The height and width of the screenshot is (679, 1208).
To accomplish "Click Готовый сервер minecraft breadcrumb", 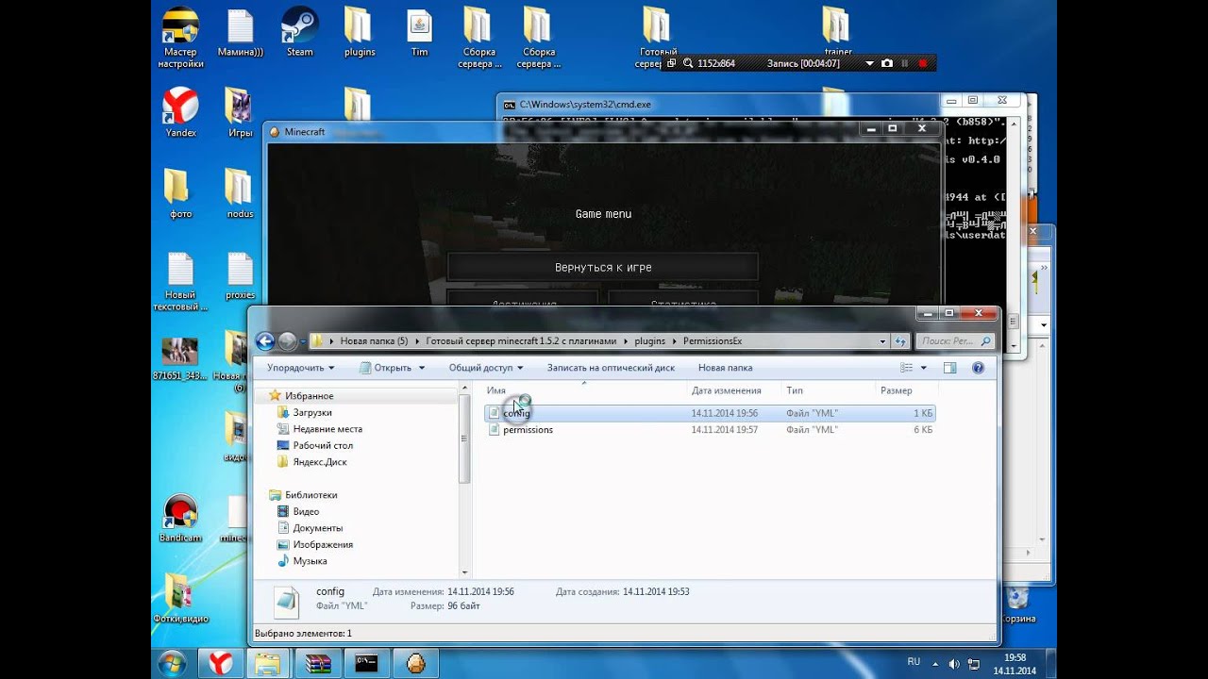I will tap(521, 341).
